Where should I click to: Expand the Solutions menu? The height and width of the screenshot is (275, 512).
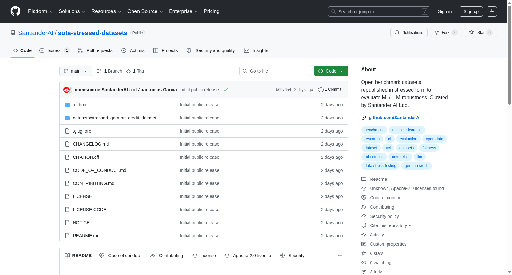point(72,11)
